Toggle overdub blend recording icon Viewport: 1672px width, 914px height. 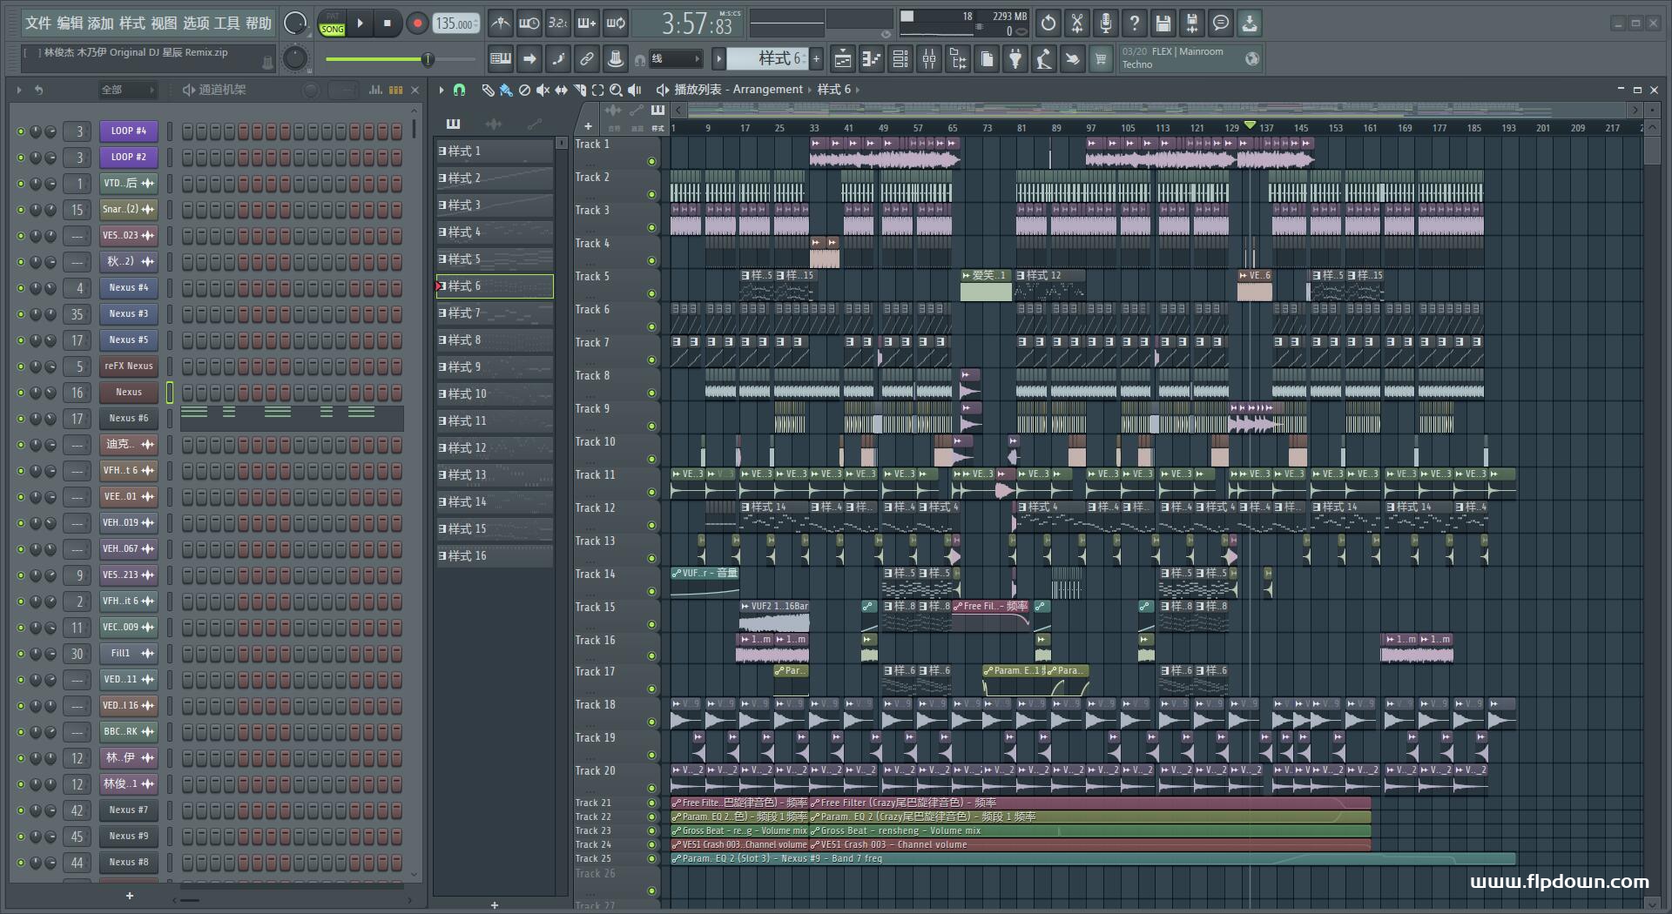coord(587,24)
